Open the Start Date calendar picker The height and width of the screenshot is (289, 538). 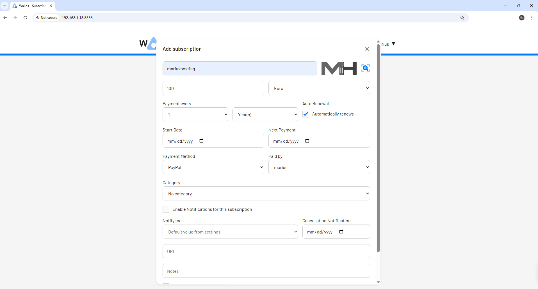pyautogui.click(x=201, y=141)
